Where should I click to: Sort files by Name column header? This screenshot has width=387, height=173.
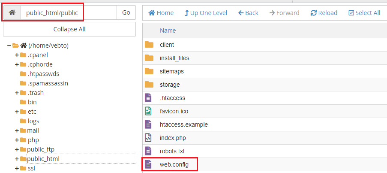click(168, 30)
